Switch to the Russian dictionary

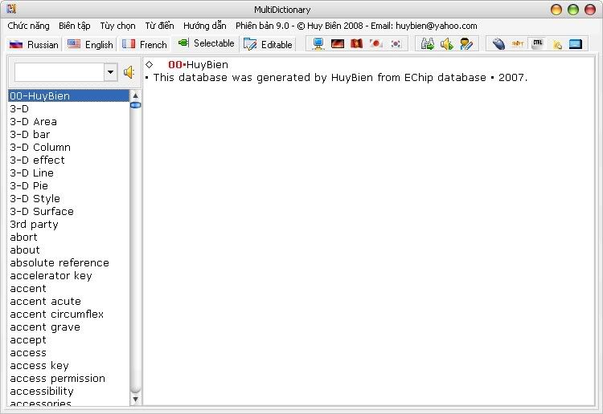click(34, 44)
